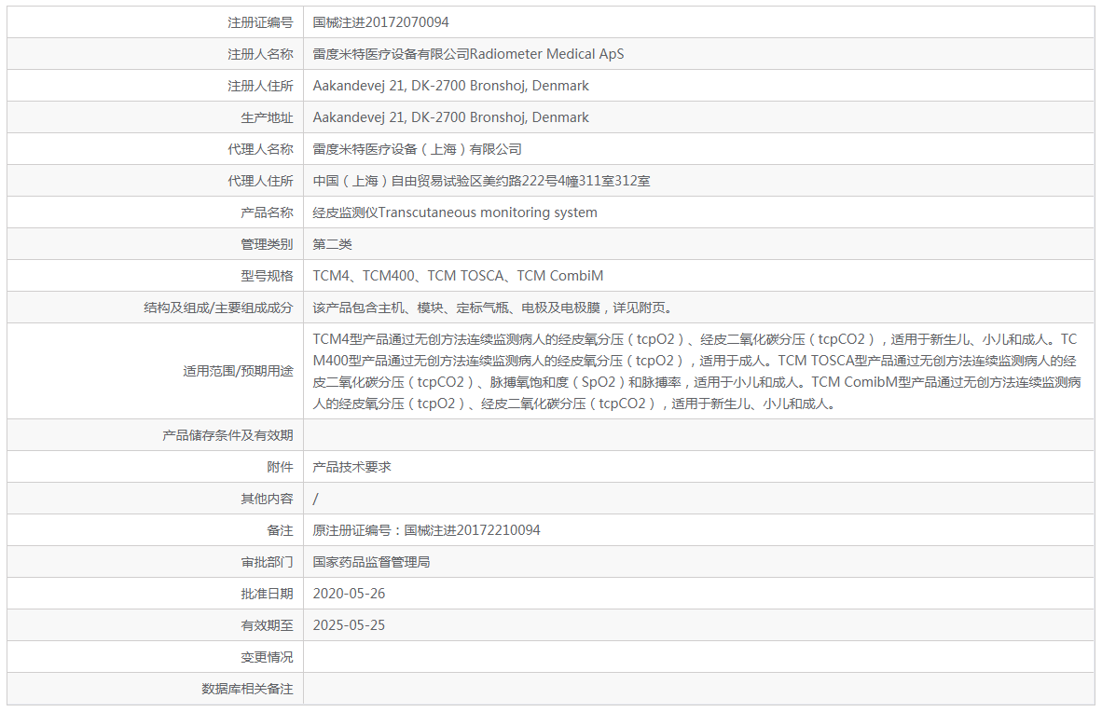Click agent name 雷度米特医疗设备（上海）有限公司
Screen dimensions: 1102x712
[418, 149]
